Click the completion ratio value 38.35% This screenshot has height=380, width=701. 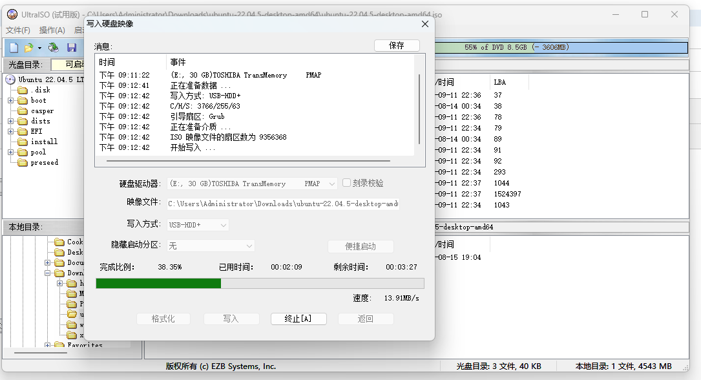pyautogui.click(x=170, y=267)
